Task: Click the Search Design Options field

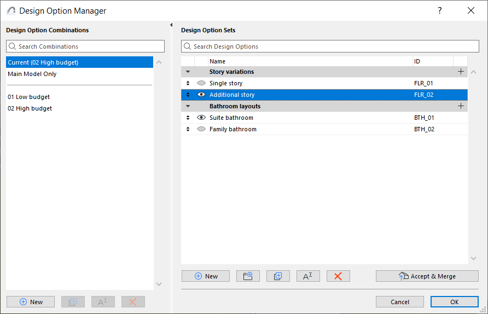Action: [x=330, y=46]
